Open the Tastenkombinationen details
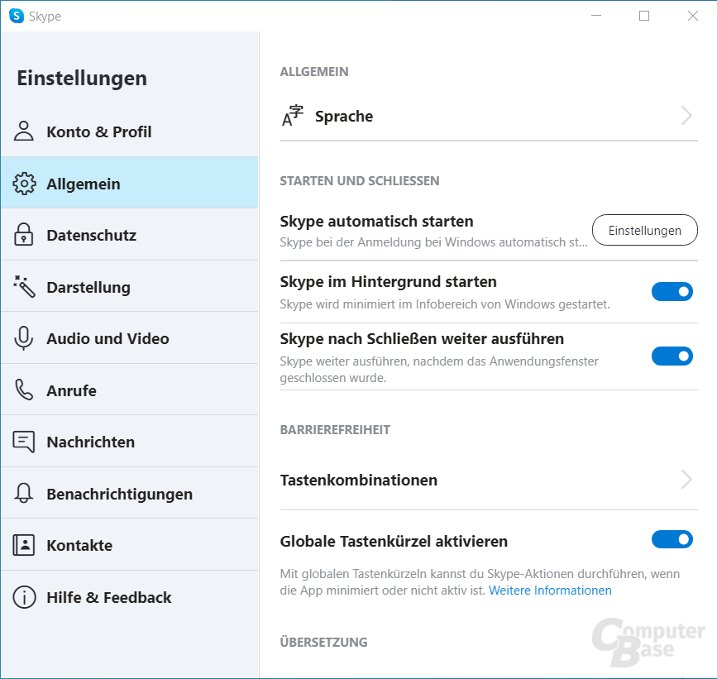Image resolution: width=717 pixels, height=679 pixels. [686, 479]
